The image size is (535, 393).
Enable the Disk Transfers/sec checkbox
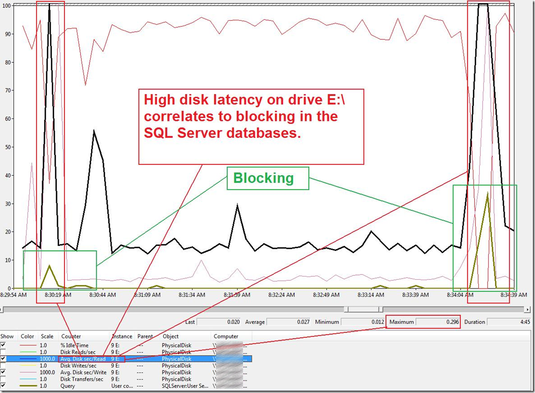point(3,379)
